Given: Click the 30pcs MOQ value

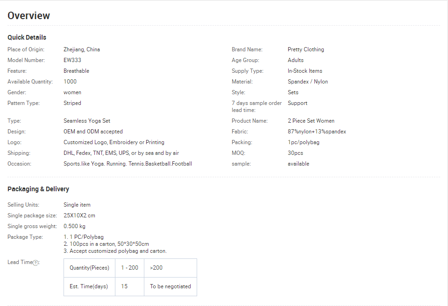Looking at the screenshot, I should click(x=295, y=153).
